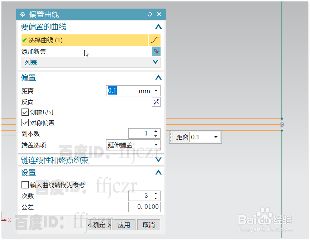310x240 pixels.
Task: Decrease 次数 with down arrow
Action: (x=156, y=198)
